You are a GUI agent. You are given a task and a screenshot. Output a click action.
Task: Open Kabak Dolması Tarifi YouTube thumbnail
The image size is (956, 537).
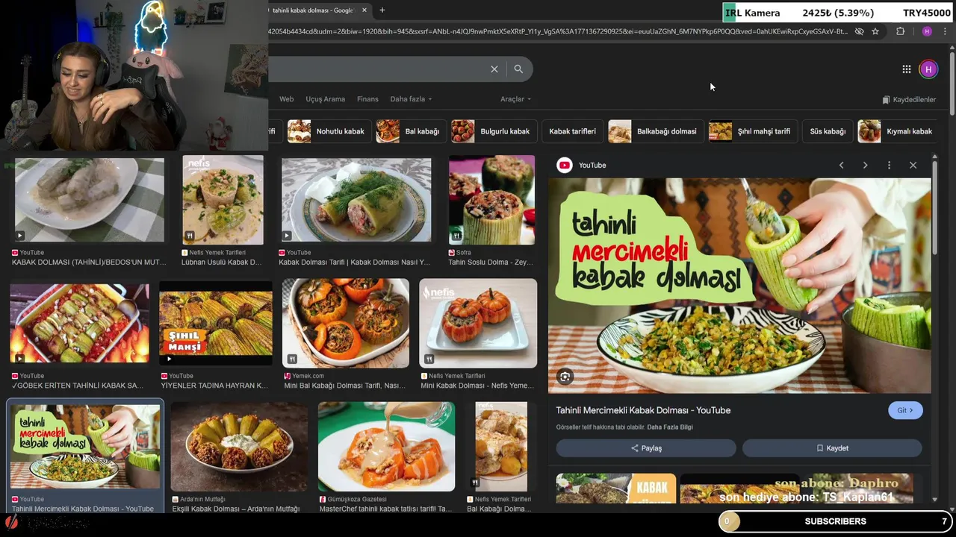[356, 200]
